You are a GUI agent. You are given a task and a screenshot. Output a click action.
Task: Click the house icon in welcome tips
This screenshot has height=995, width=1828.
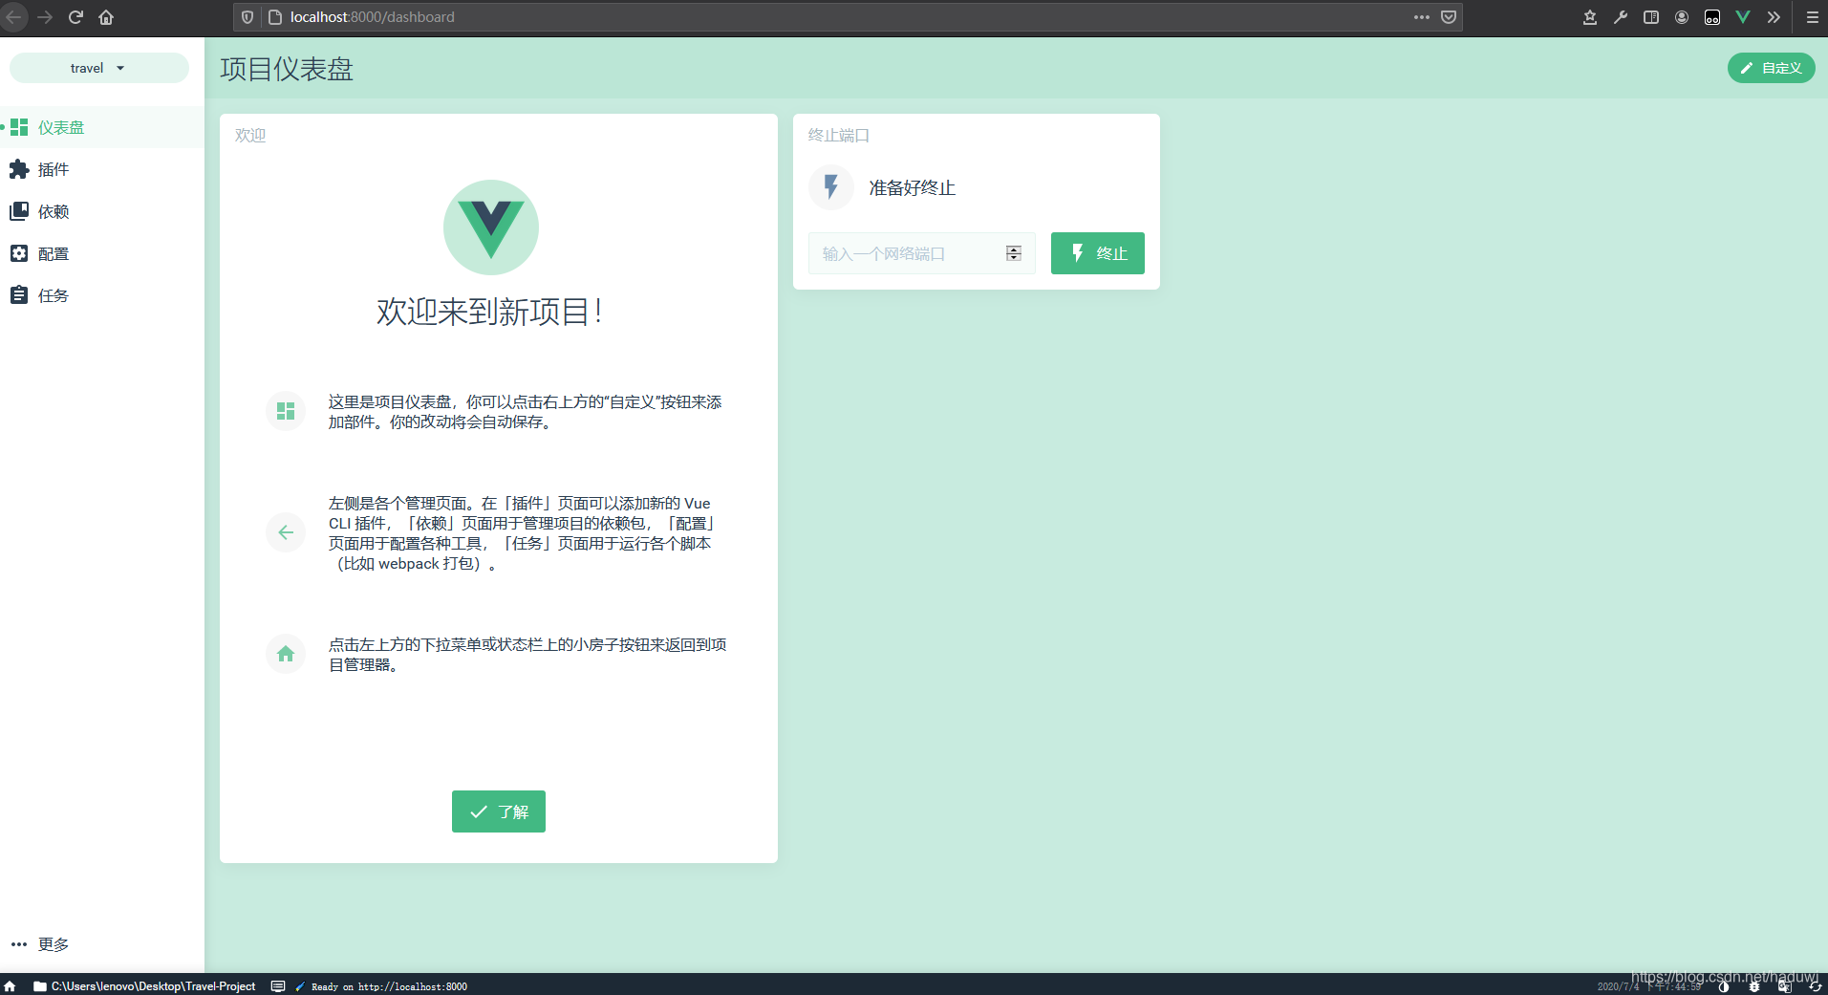pyautogui.click(x=286, y=654)
